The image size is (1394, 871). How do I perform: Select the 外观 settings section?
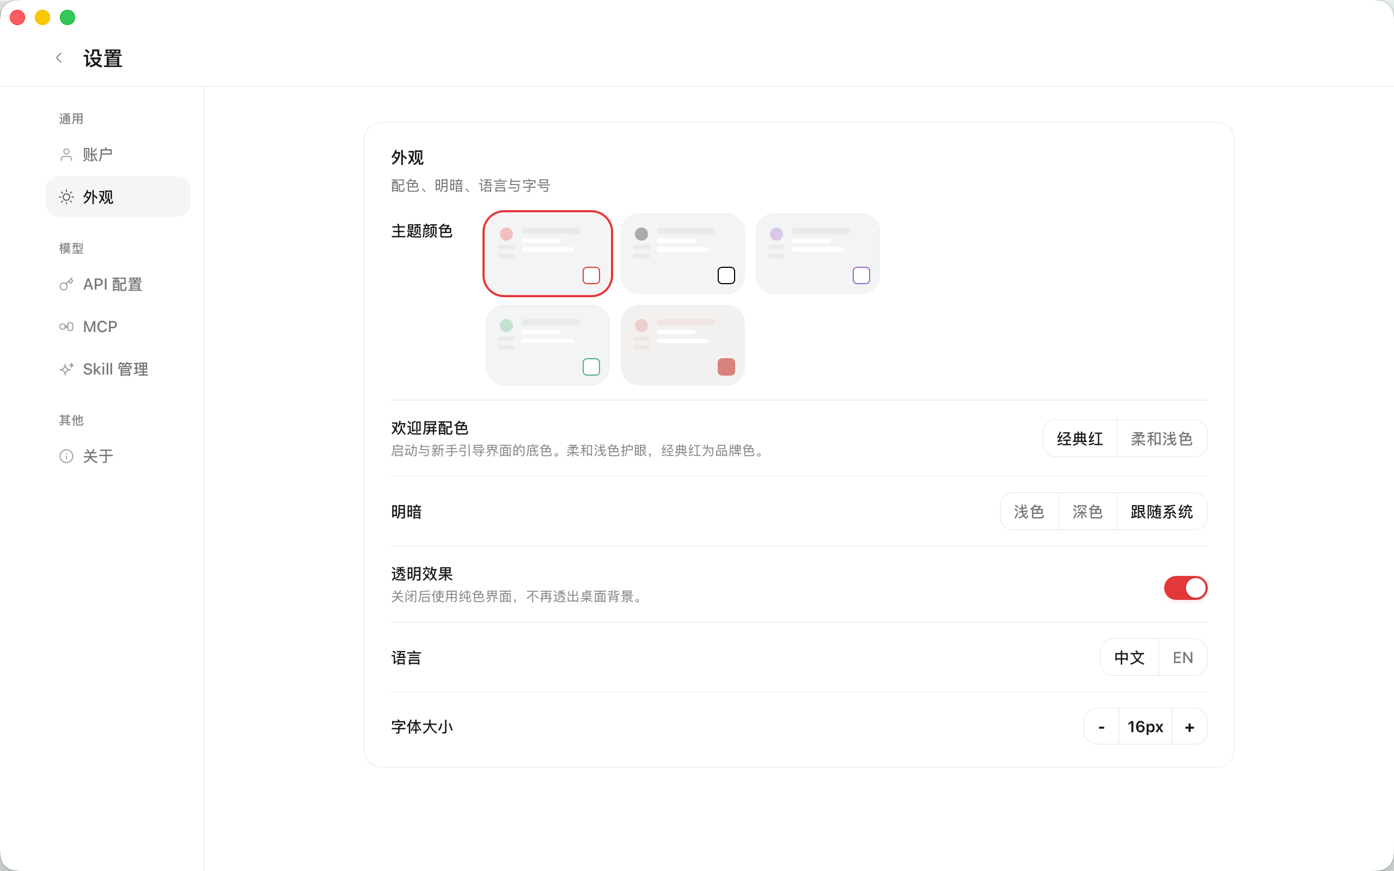118,197
